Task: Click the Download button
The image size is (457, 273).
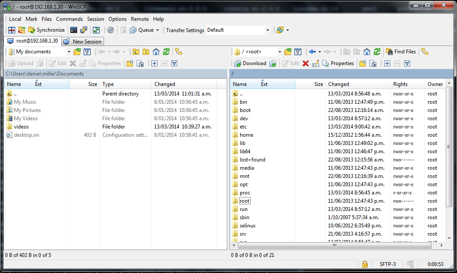Action: click(250, 63)
